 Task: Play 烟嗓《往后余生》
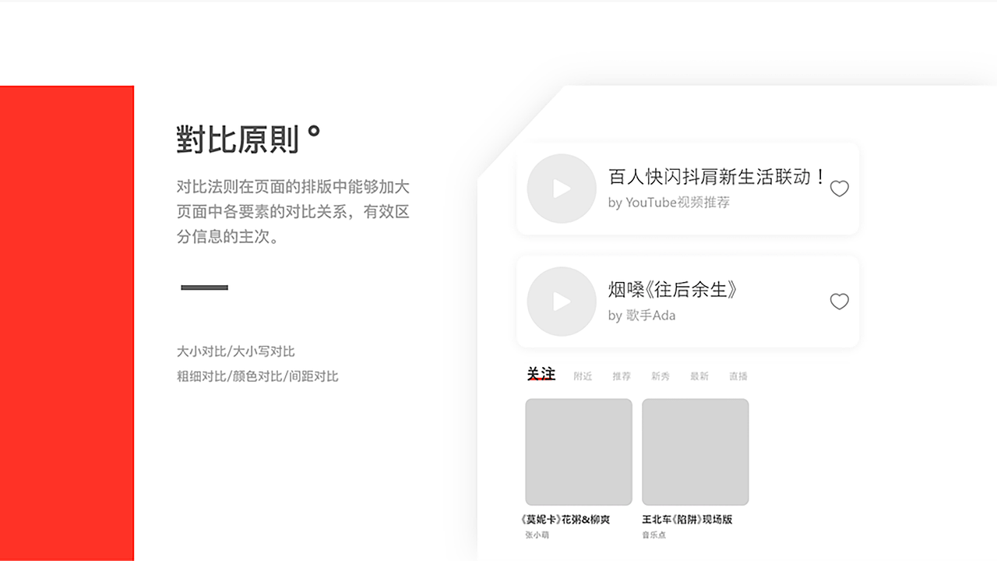(561, 302)
